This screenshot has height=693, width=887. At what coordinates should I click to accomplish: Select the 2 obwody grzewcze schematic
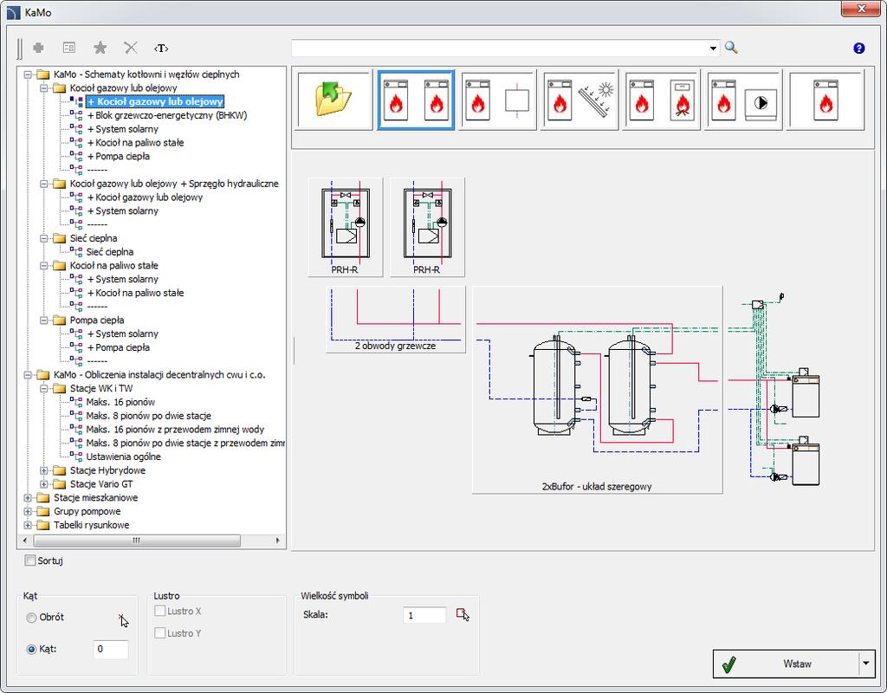point(395,320)
